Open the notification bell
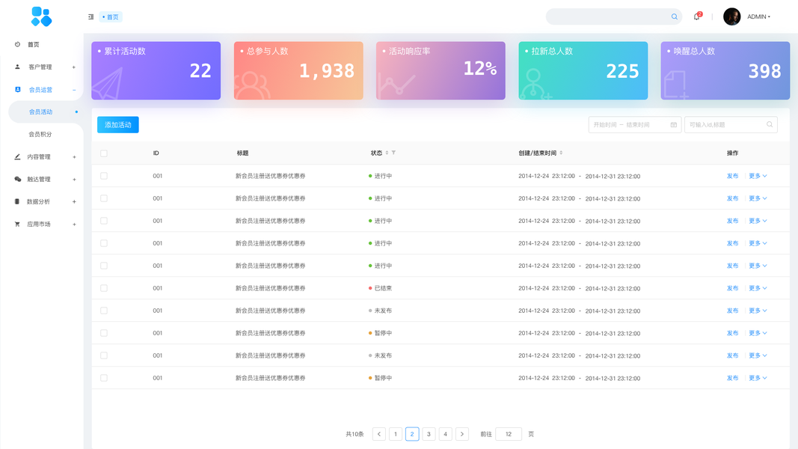The width and height of the screenshot is (798, 449). click(x=697, y=16)
